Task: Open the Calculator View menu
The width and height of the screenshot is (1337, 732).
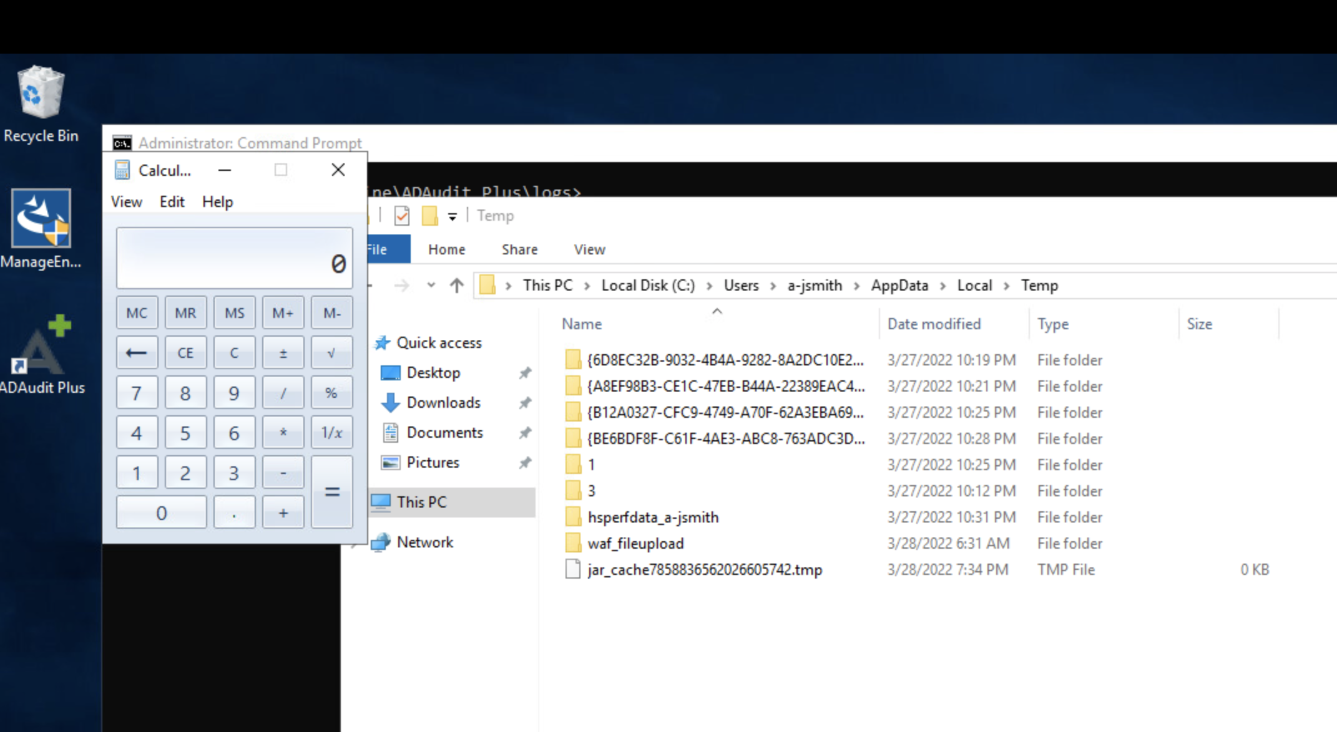Action: 127,202
